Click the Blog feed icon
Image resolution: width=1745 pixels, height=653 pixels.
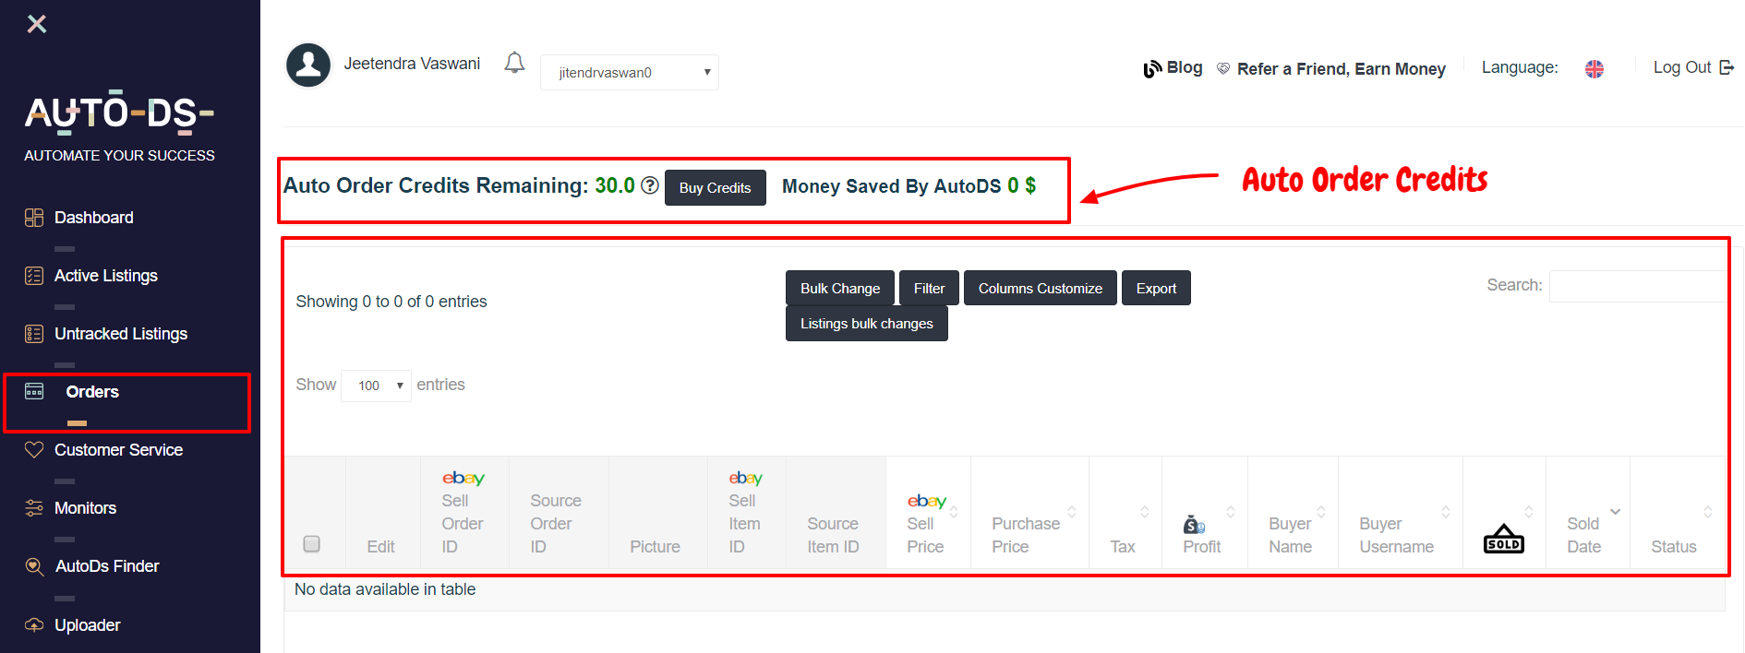tap(1152, 69)
